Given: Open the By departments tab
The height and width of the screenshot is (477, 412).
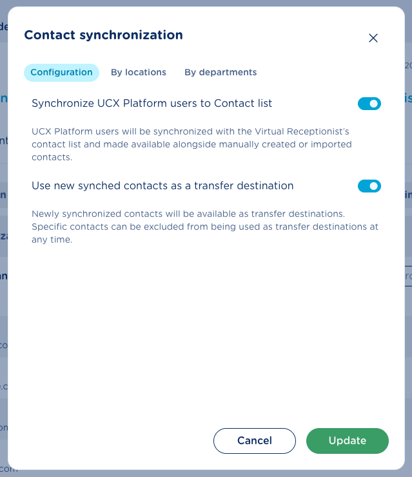Looking at the screenshot, I should click(x=221, y=72).
